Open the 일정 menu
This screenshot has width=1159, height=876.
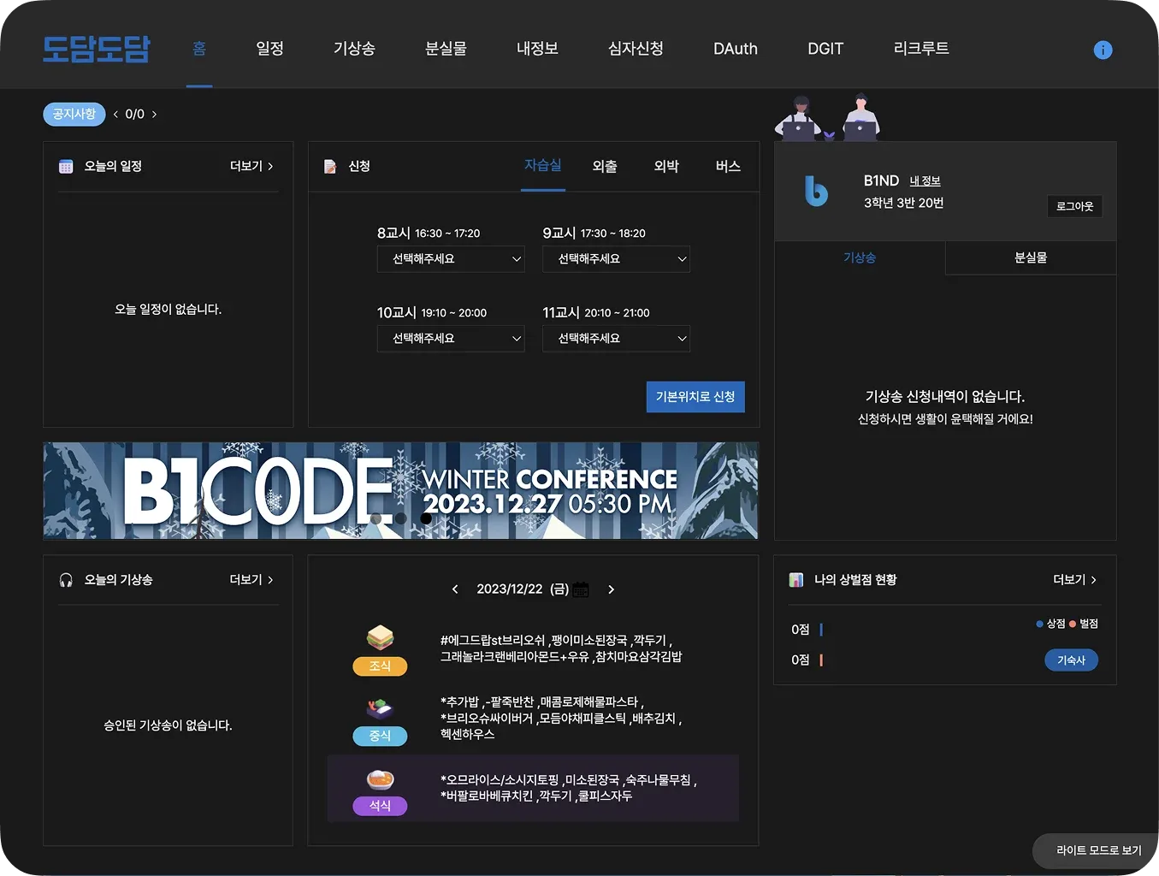pos(269,49)
